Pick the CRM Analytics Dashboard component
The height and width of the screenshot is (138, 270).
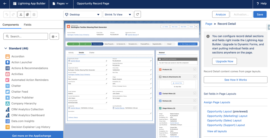[x=28, y=115]
